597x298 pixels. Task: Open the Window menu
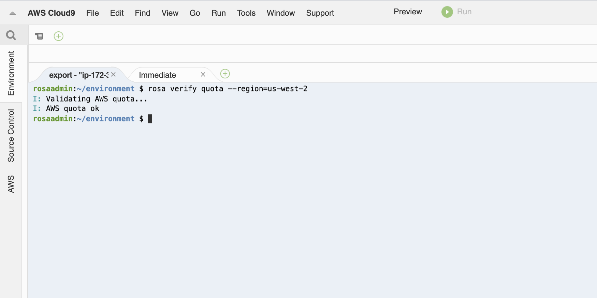point(281,13)
